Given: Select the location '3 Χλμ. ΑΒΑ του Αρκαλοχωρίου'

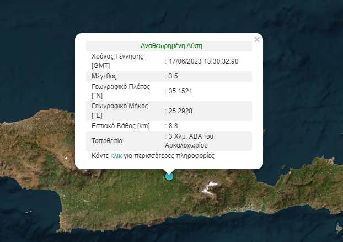Looking at the screenshot, I should coord(189,141).
